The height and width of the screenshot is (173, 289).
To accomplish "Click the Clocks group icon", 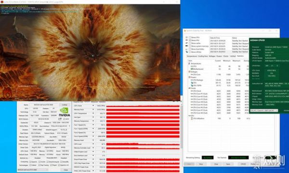I will point(189,88).
